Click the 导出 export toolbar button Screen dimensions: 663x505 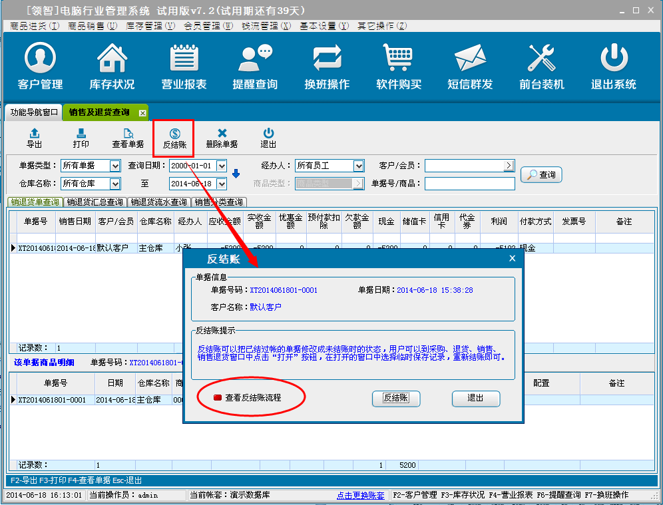pyautogui.click(x=35, y=138)
